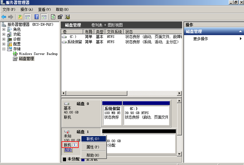Choose 联机(O) from the context menu
244x165 pixels.
(x=94, y=138)
